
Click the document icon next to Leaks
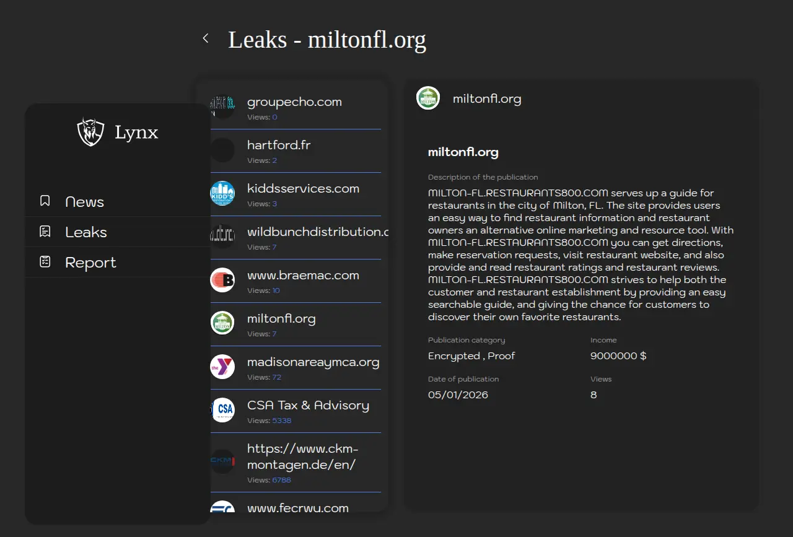click(x=45, y=232)
